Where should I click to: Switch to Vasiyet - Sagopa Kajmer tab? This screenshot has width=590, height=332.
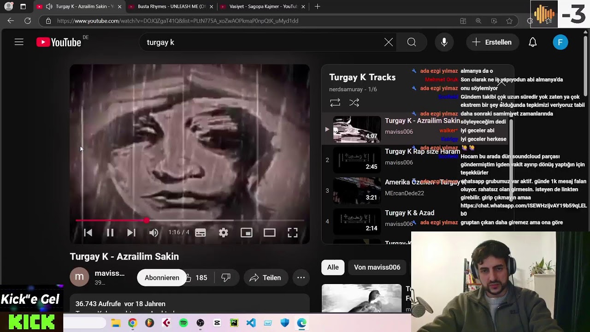pyautogui.click(x=263, y=6)
